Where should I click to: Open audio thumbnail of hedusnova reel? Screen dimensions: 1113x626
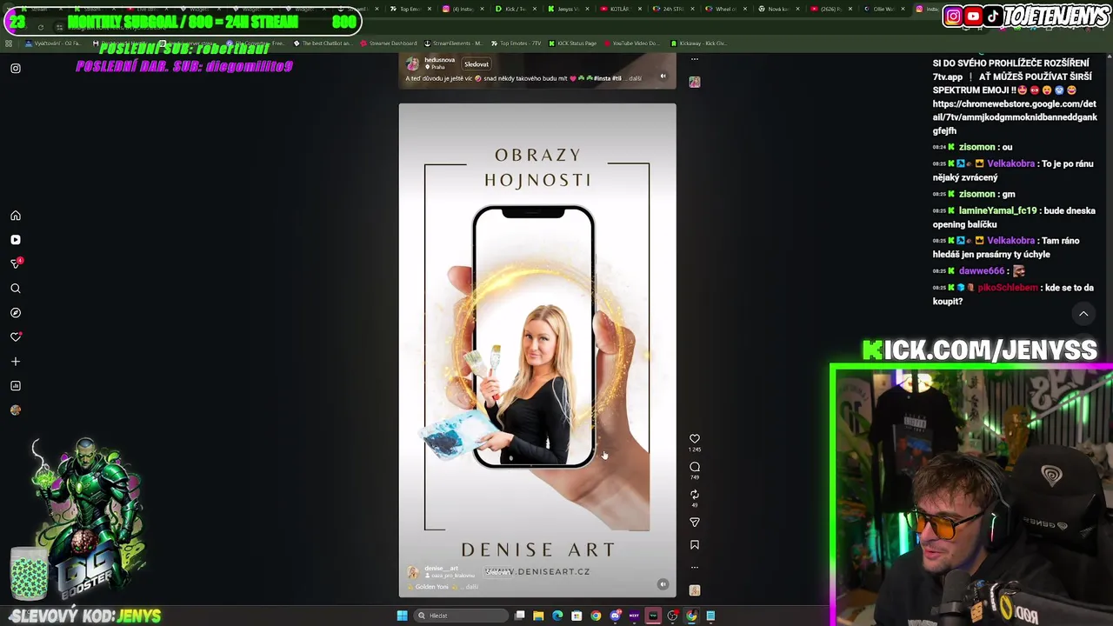click(x=694, y=82)
